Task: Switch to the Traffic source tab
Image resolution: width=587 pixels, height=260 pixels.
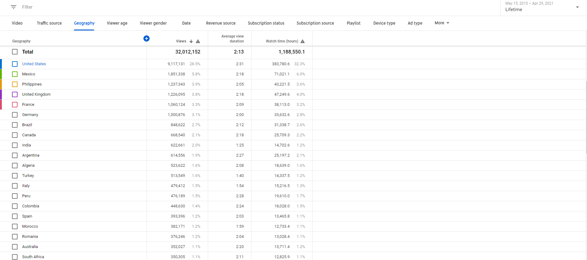Action: tap(49, 23)
